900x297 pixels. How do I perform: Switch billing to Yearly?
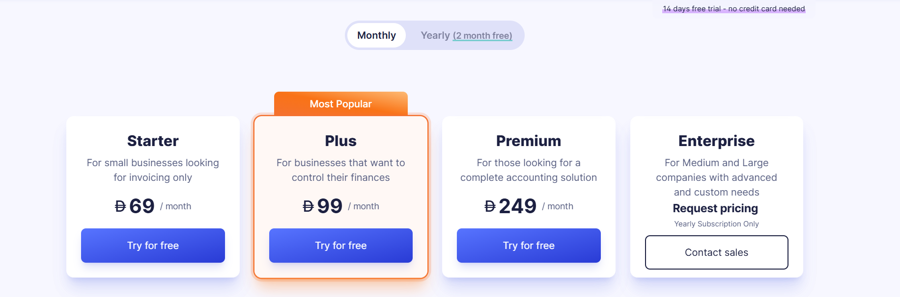(435, 35)
